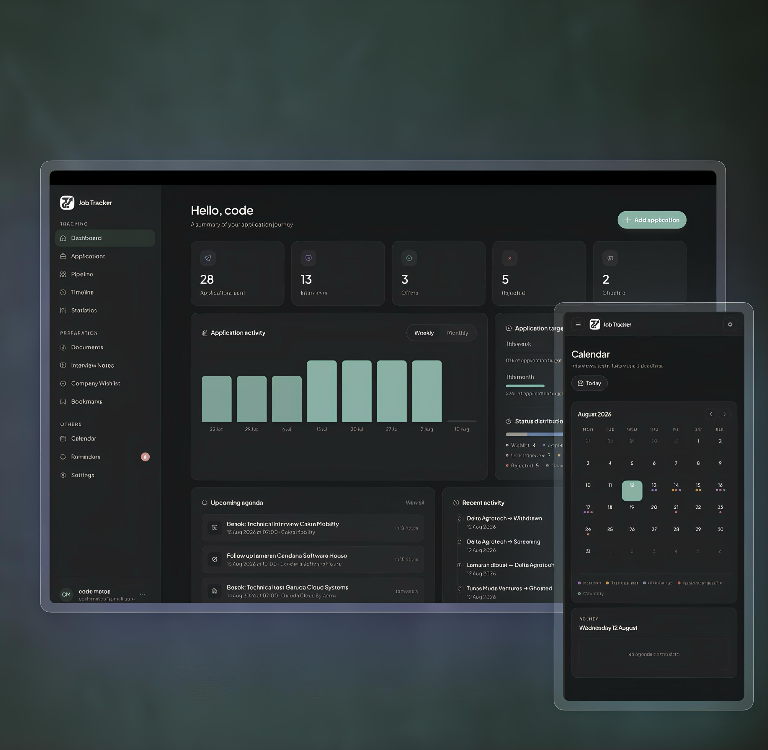Click the Job Tracker logo in the sidebar
The height and width of the screenshot is (750, 768).
click(67, 203)
